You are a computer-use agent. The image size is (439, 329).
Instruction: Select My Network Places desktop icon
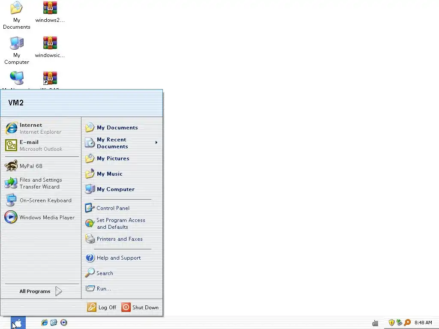[17, 80]
